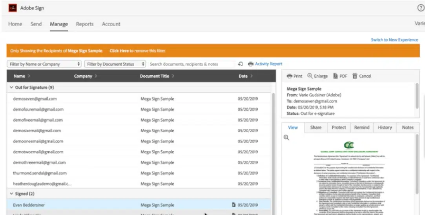Open the History tab
This screenshot has width=425, height=215.
[385, 128]
